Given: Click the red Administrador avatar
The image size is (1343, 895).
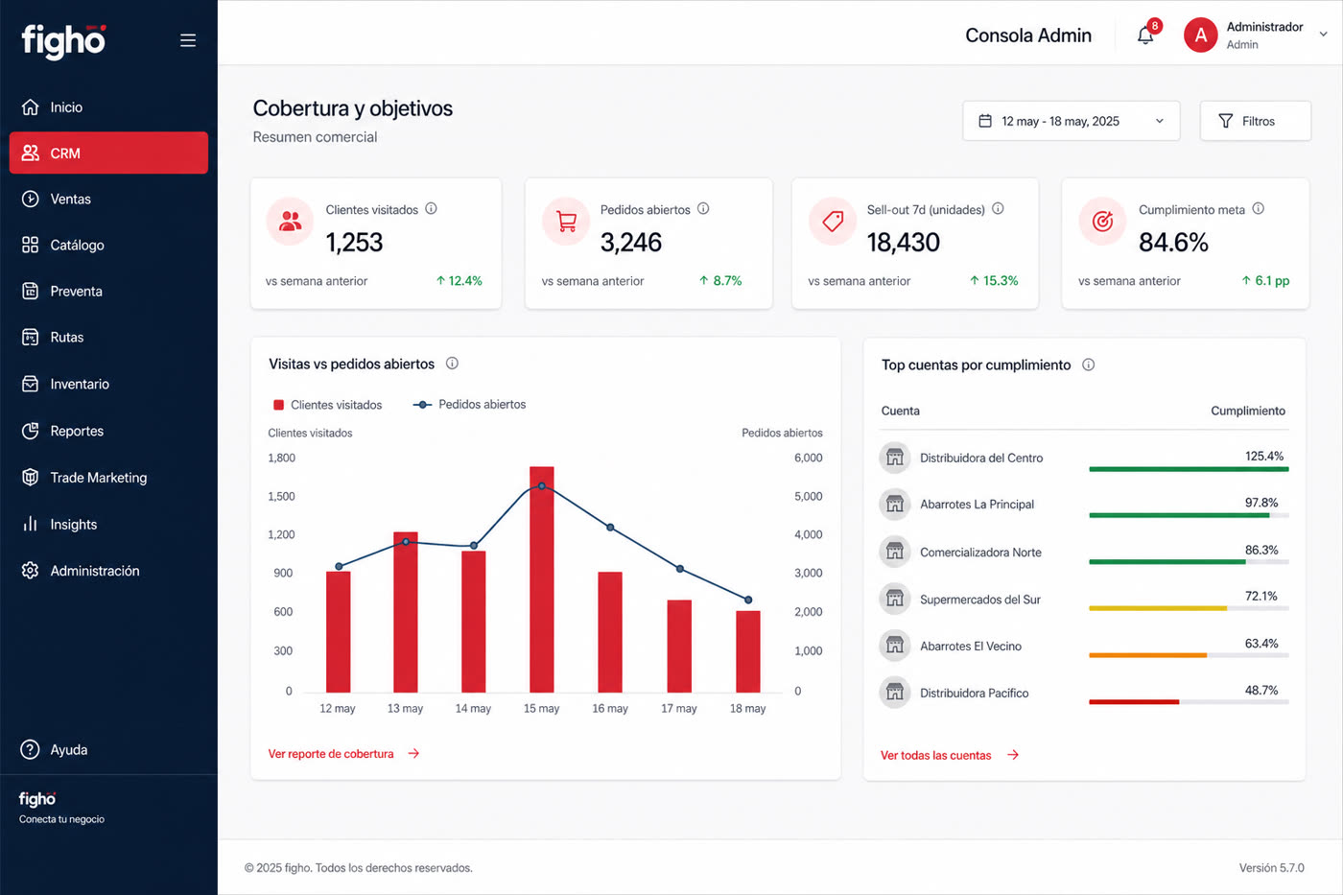Looking at the screenshot, I should pos(1200,35).
